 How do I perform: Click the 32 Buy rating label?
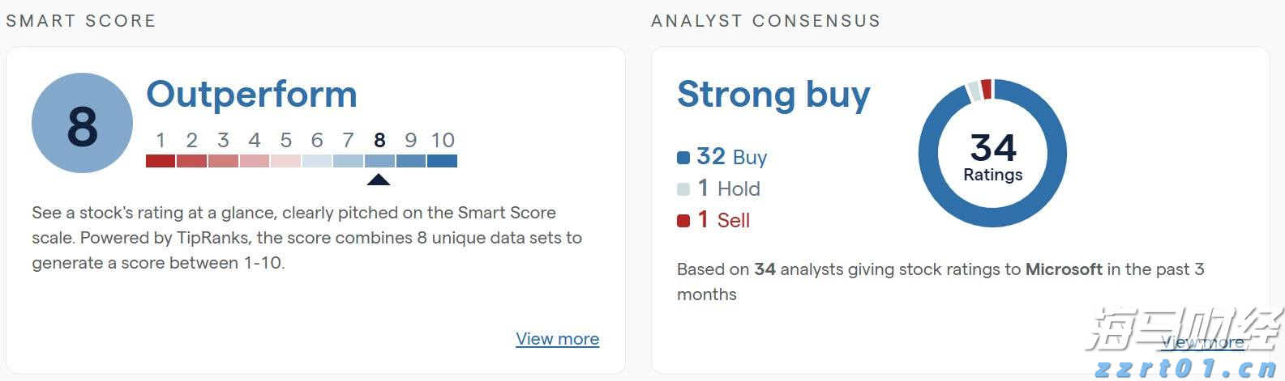(732, 157)
